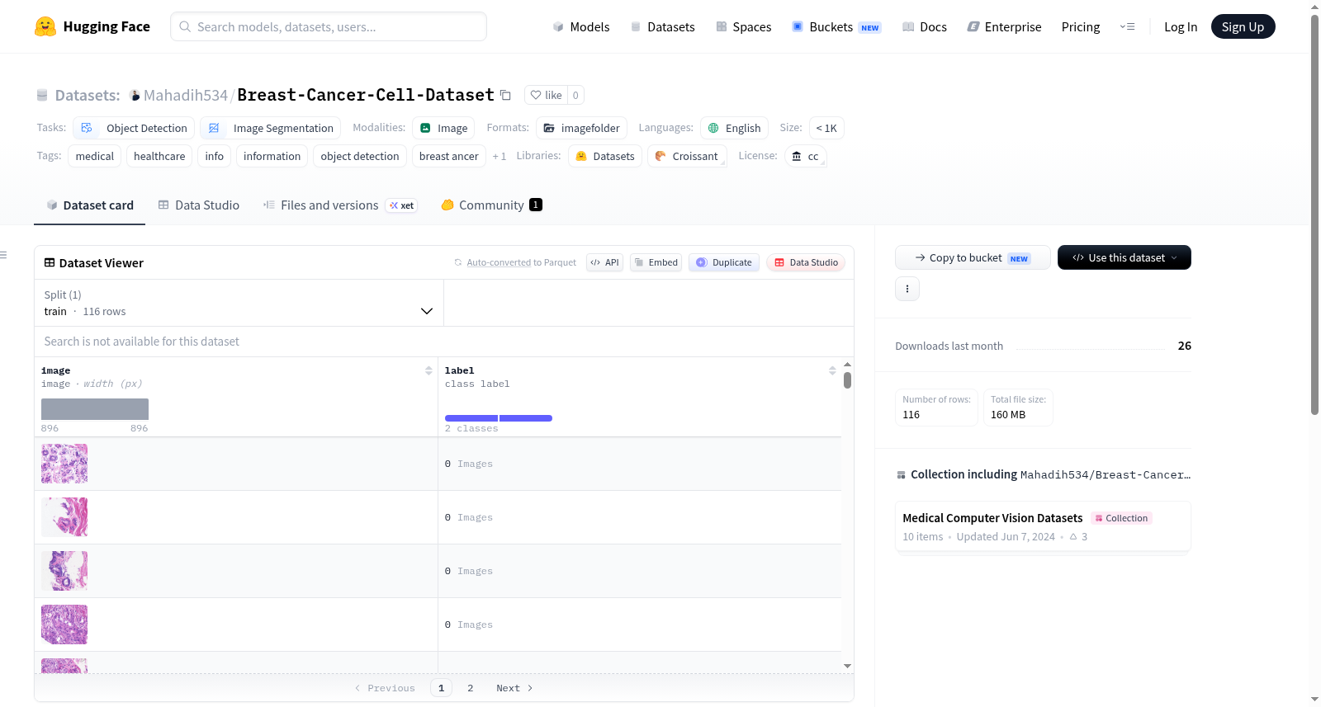
Task: Open the API button in Dataset Viewer
Action: point(604,262)
